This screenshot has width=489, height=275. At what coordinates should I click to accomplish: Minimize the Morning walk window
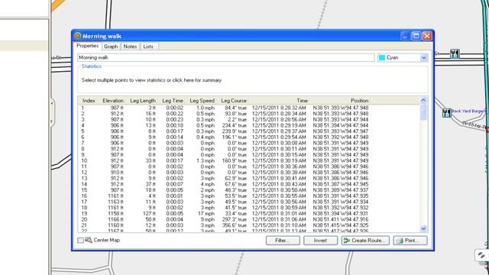tap(405, 36)
